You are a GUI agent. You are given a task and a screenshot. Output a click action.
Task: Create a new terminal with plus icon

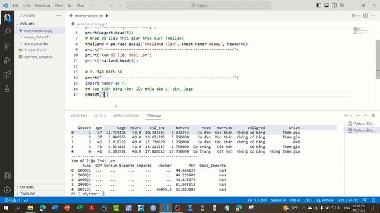[x=346, y=115]
